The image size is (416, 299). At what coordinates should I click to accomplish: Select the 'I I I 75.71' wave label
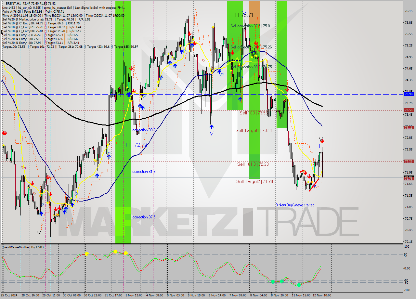click(x=243, y=15)
